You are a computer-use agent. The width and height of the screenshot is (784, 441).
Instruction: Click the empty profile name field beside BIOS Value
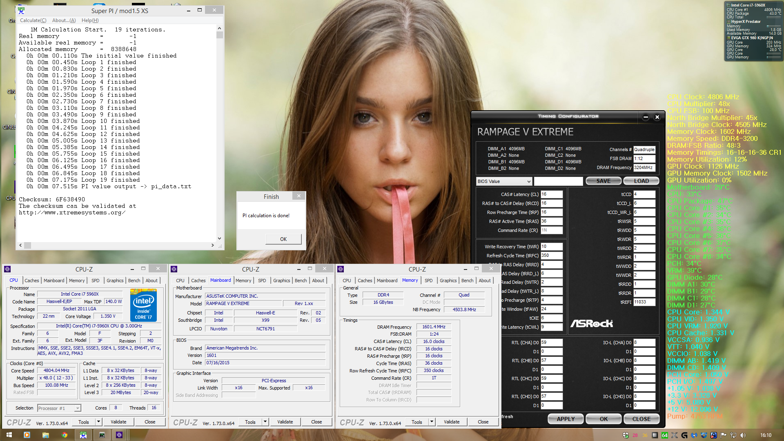point(558,181)
